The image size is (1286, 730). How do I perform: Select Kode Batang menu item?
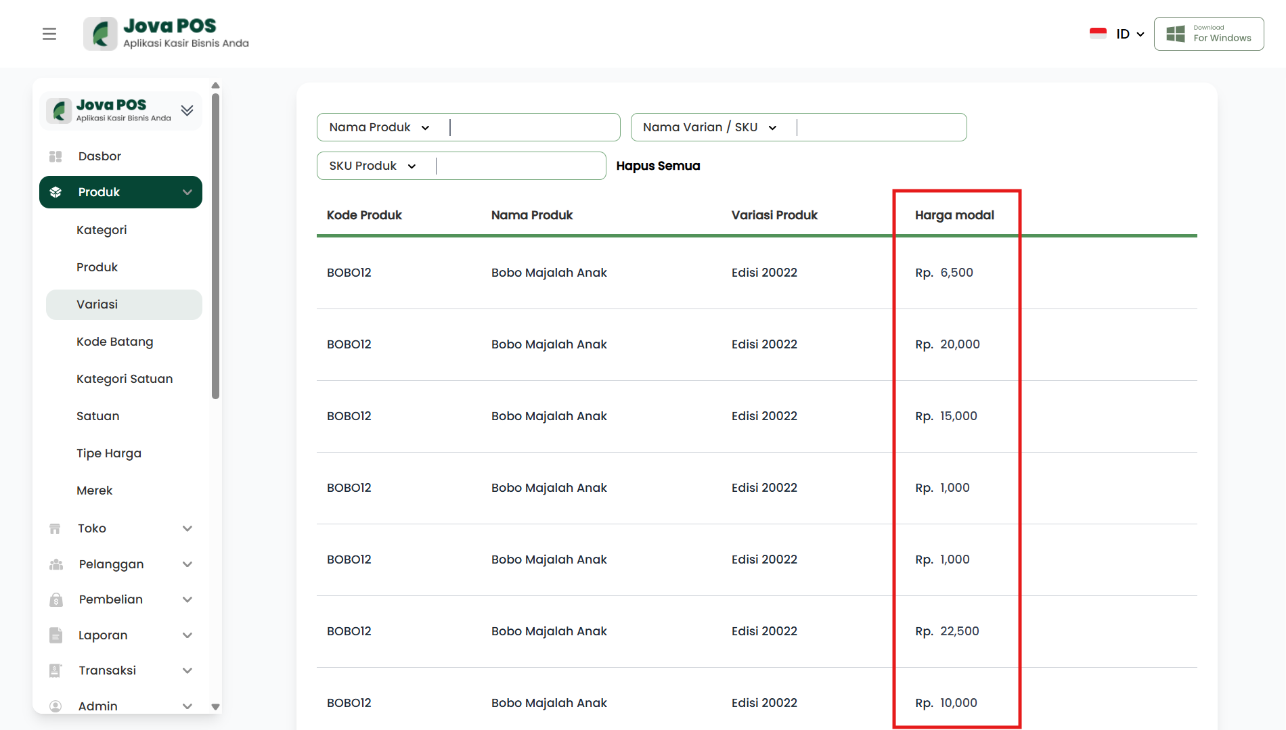115,342
